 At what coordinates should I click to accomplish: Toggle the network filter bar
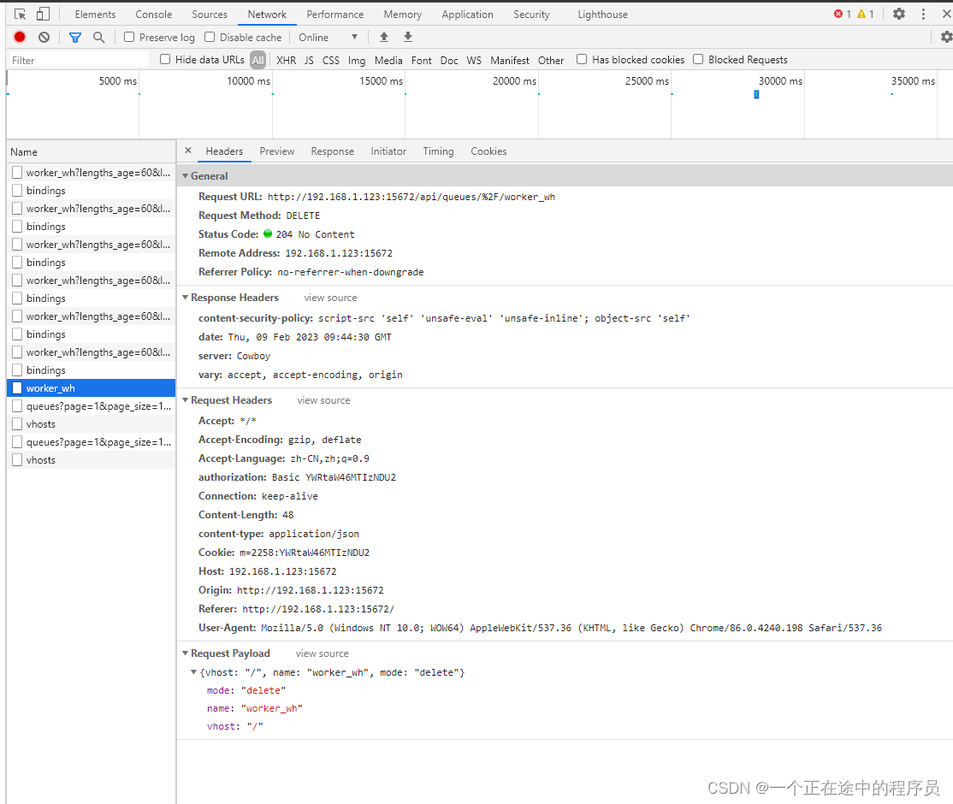(74, 38)
